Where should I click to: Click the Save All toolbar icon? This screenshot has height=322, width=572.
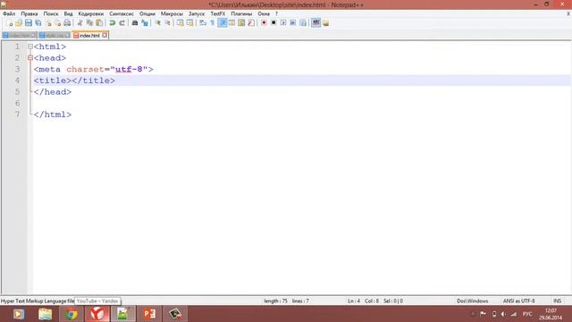[x=38, y=23]
